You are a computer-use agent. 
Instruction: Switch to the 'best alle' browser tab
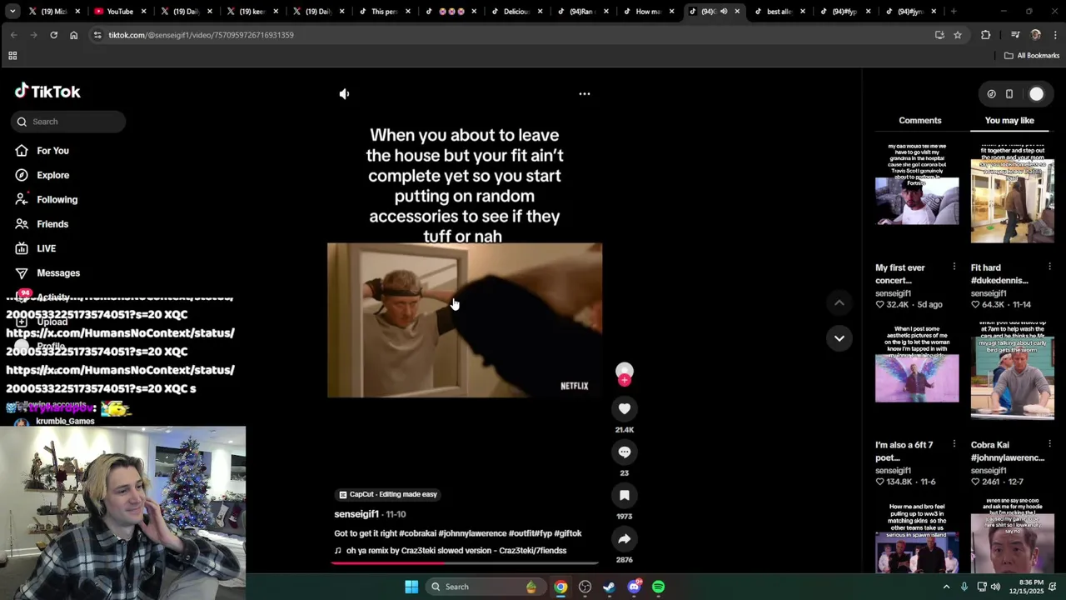tap(780, 12)
